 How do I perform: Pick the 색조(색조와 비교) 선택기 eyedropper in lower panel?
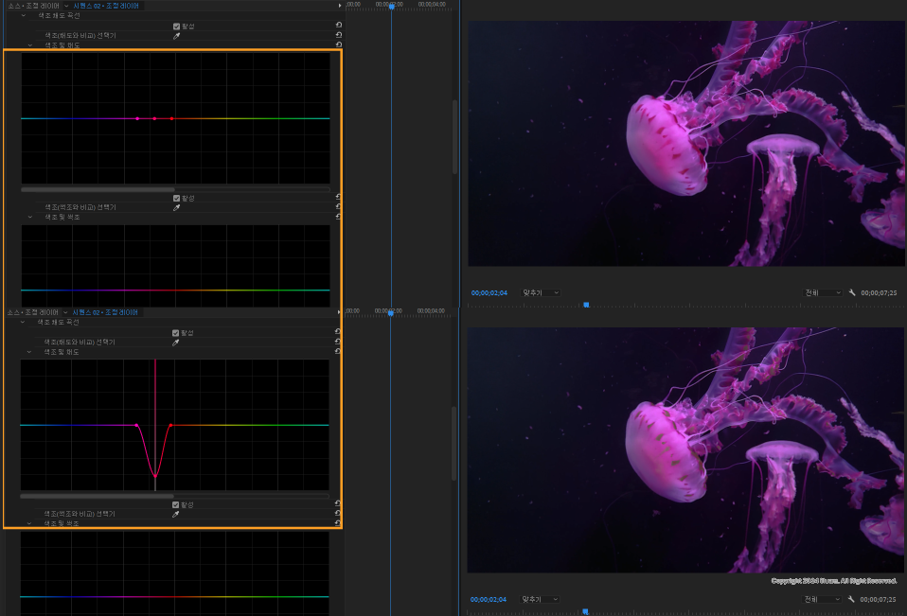tap(176, 514)
